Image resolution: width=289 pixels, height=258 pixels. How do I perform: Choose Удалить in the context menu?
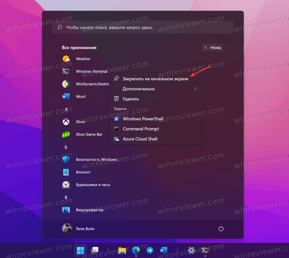(155, 99)
